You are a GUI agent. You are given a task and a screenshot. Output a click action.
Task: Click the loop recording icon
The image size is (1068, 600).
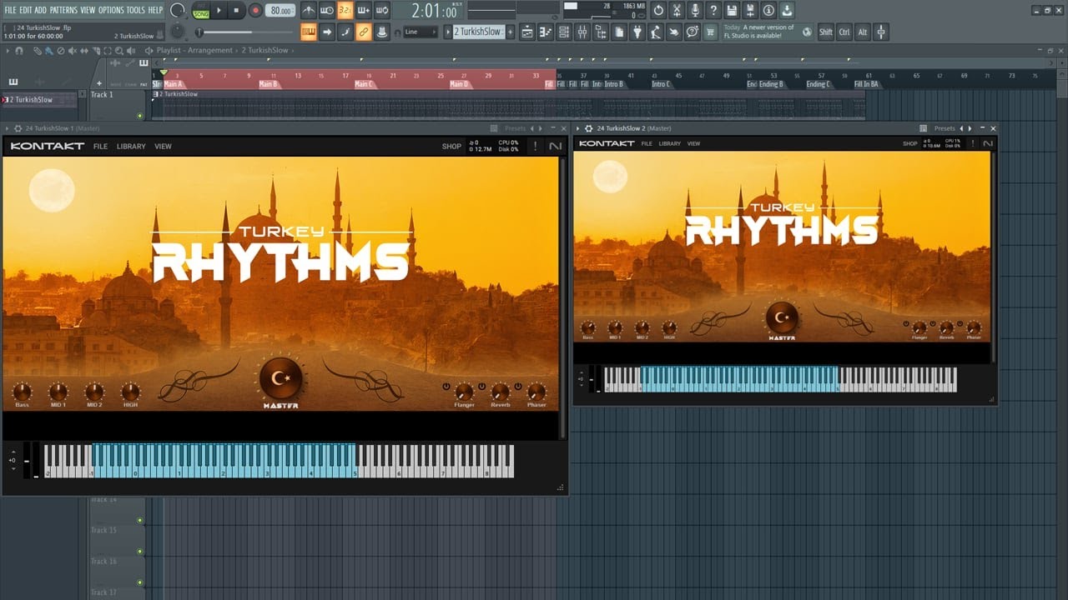(x=382, y=10)
